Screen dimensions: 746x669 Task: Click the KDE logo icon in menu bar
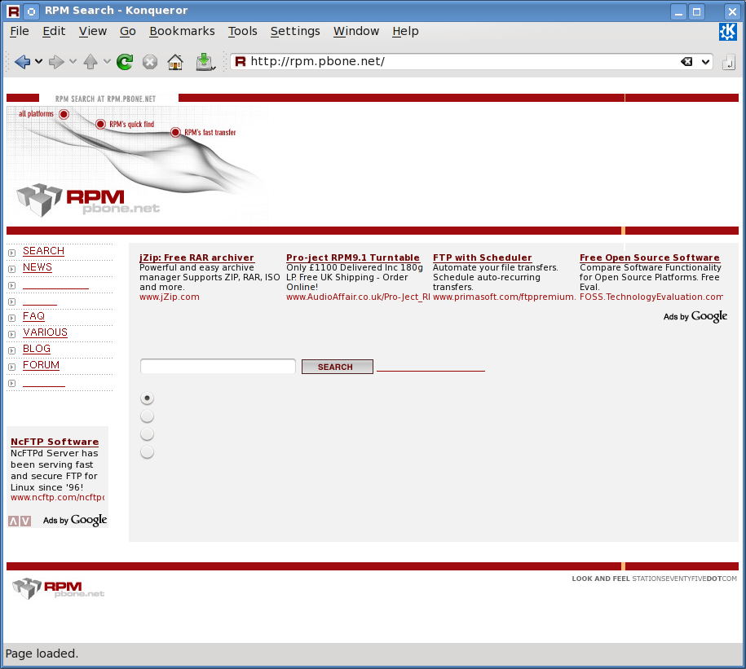(727, 31)
